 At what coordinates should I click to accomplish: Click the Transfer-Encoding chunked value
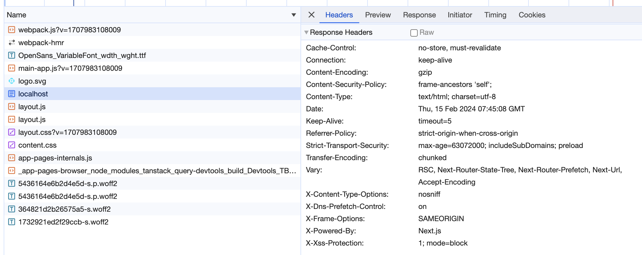point(432,158)
